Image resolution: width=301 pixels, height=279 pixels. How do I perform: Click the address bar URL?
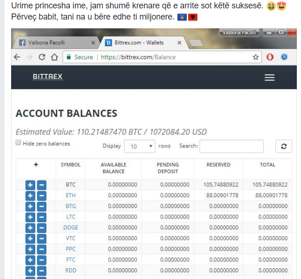click(x=138, y=57)
